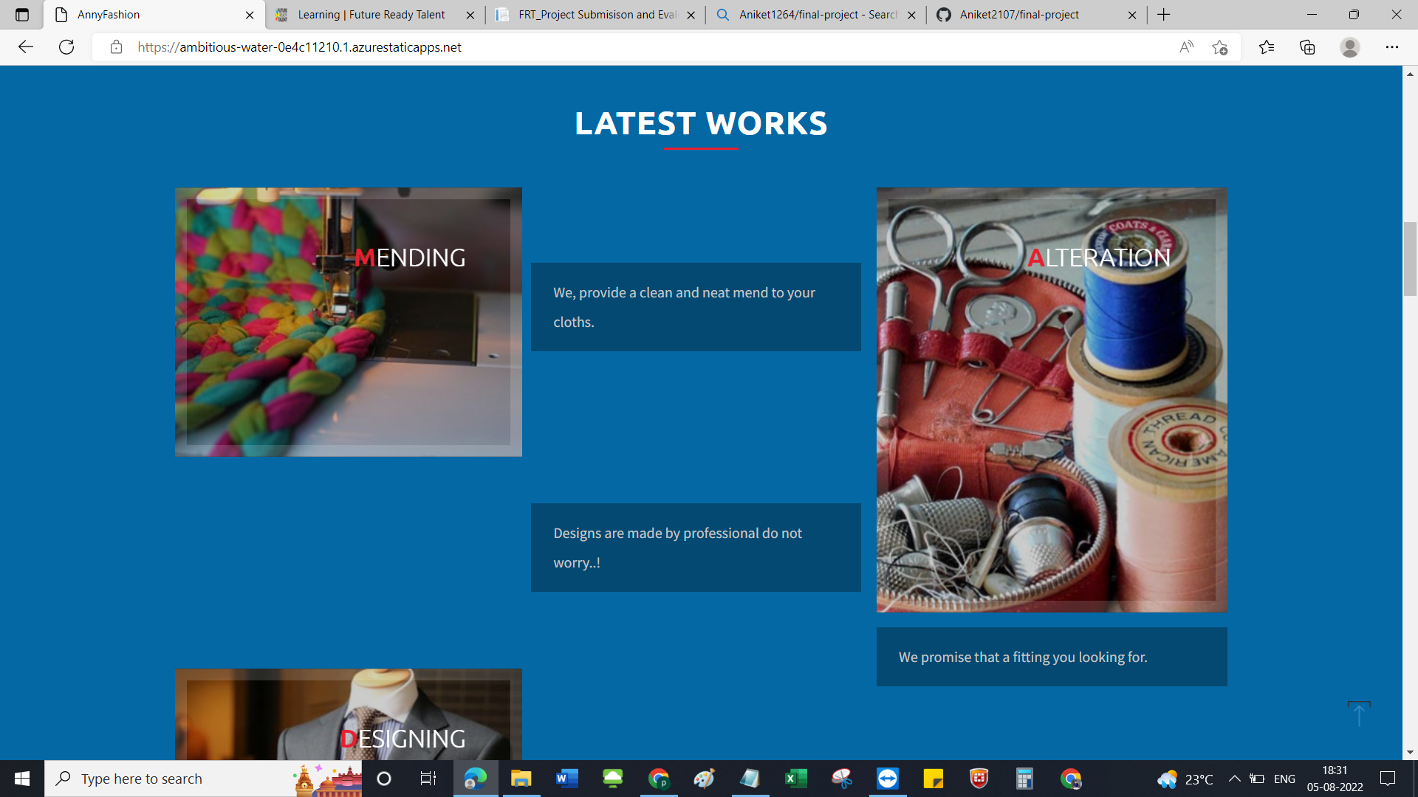Click the scroll-to-top arrow button
The image size is (1418, 797).
pyautogui.click(x=1359, y=714)
